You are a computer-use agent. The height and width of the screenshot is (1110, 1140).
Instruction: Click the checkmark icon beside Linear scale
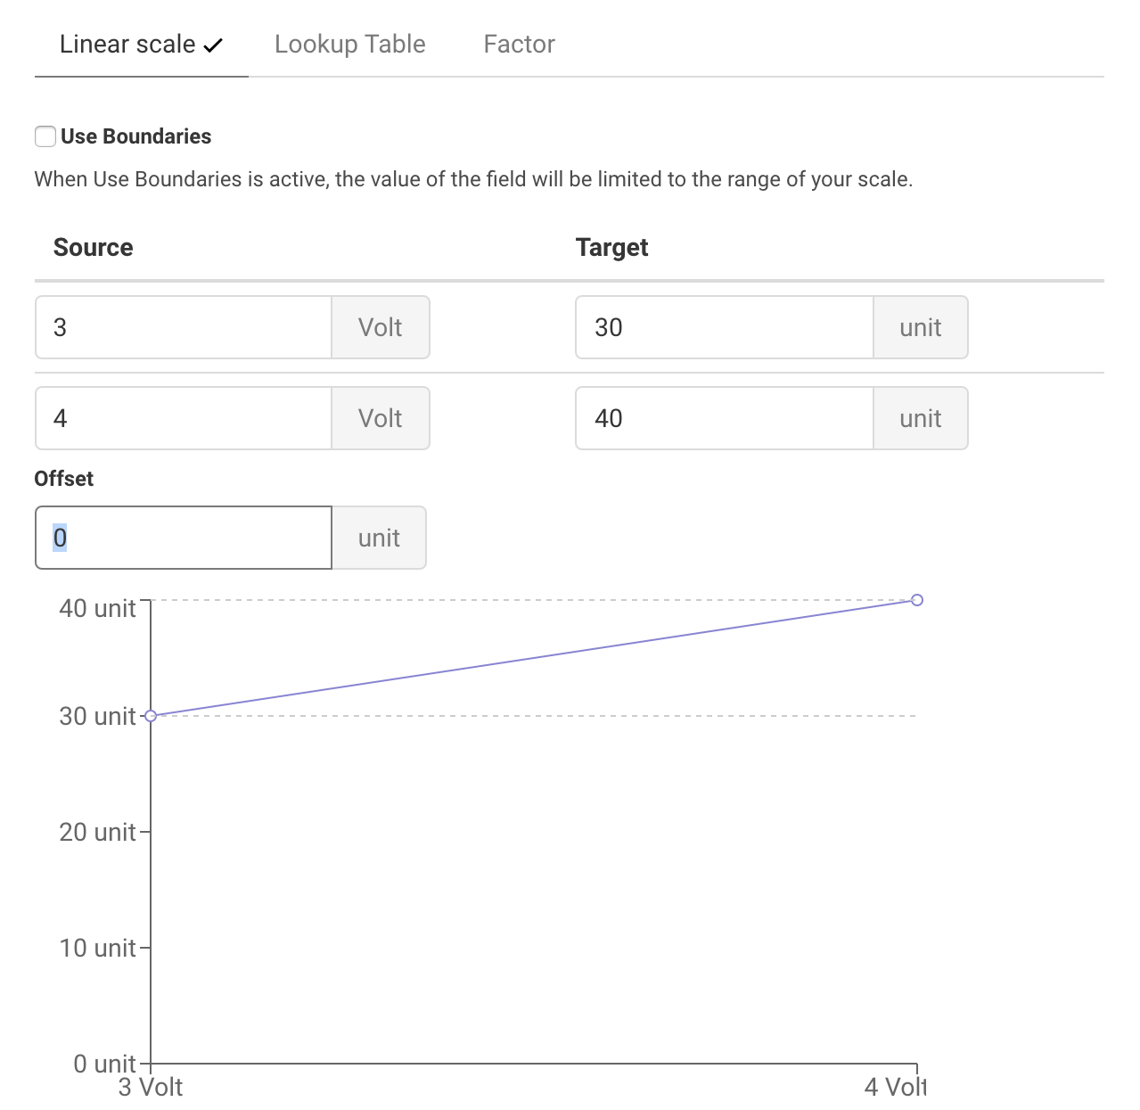[x=213, y=45]
